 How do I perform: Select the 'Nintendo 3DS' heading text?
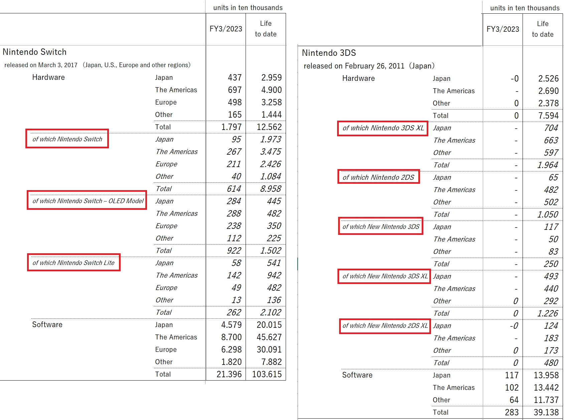[x=329, y=53]
